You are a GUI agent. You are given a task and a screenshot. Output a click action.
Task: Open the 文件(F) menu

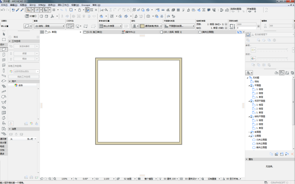point(4,5)
